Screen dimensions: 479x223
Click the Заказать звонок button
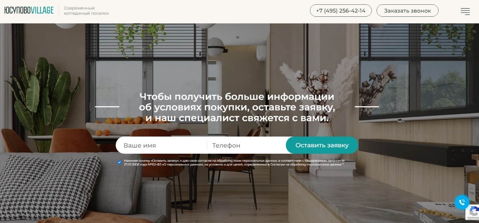407,11
